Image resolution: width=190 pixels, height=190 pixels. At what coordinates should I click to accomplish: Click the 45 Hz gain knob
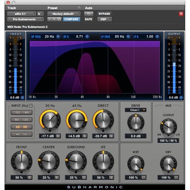(x=77, y=120)
